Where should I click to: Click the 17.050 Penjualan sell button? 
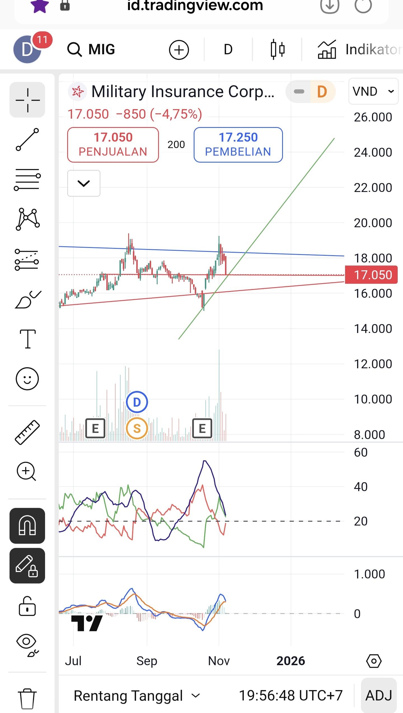(x=113, y=145)
